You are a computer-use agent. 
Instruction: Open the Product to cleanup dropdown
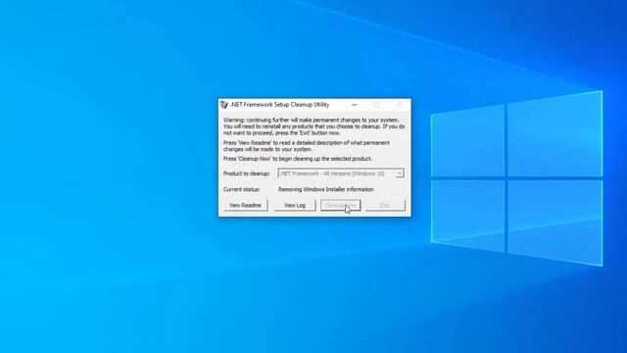(x=341, y=174)
